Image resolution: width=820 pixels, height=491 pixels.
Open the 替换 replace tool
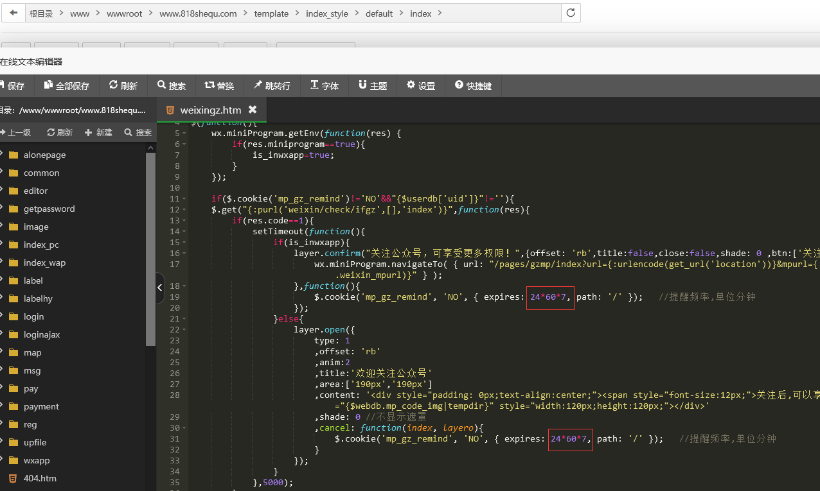219,86
